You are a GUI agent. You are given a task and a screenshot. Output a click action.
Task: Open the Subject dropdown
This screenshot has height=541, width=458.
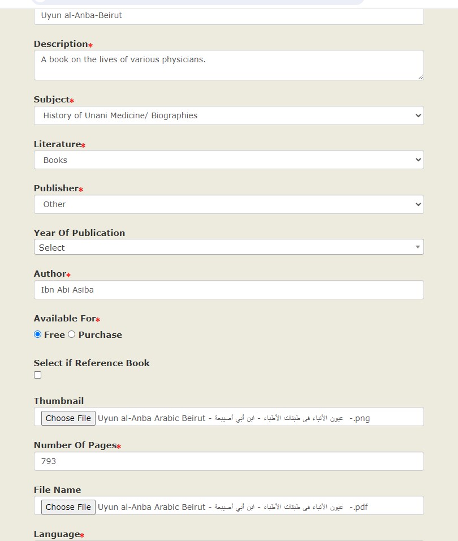pyautogui.click(x=228, y=115)
